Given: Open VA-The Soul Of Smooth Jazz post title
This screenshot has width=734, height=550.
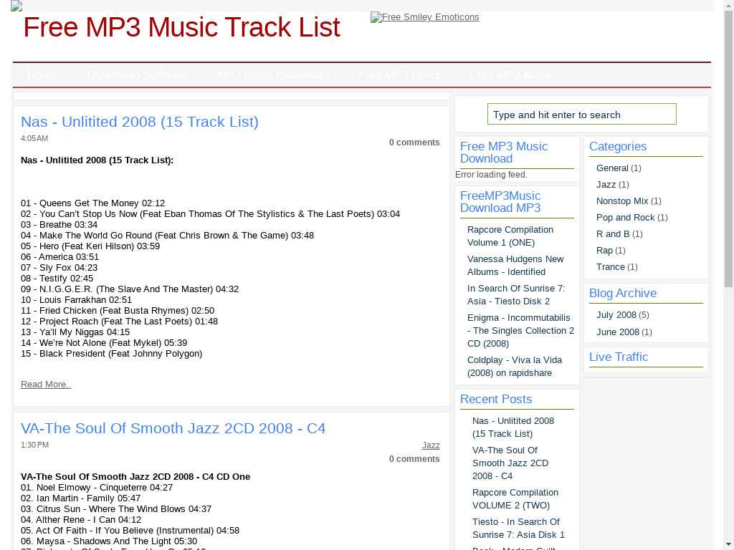Looking at the screenshot, I should point(173,428).
